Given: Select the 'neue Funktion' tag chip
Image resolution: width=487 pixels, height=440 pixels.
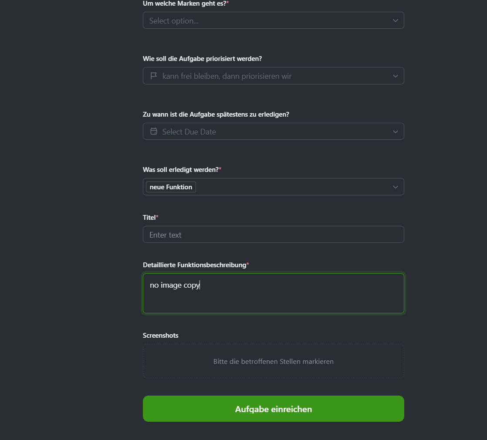Looking at the screenshot, I should pyautogui.click(x=170, y=187).
